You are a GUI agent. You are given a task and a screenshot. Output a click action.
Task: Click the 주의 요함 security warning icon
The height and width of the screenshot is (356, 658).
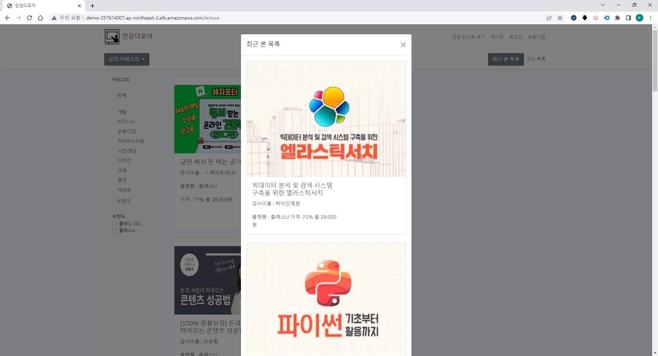54,18
